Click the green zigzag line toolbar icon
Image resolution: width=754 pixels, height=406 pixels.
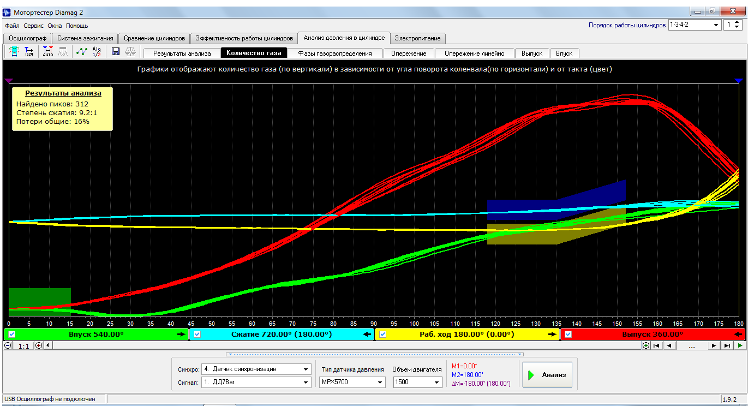[x=82, y=51]
